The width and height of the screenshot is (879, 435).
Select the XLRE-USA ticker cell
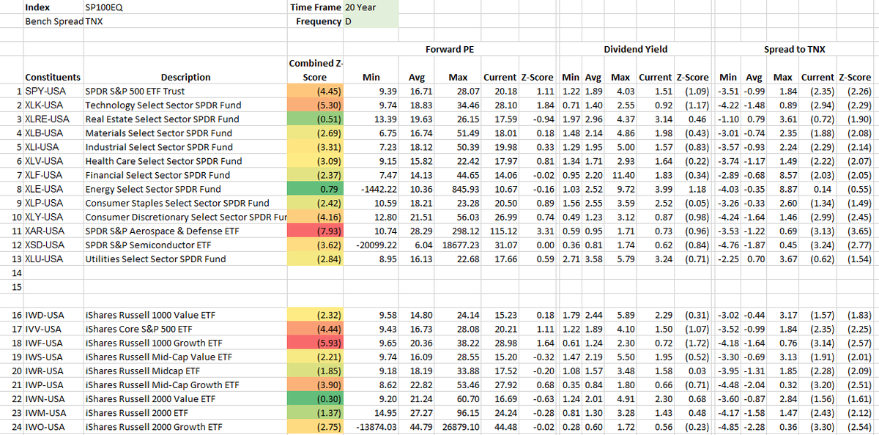[53, 119]
